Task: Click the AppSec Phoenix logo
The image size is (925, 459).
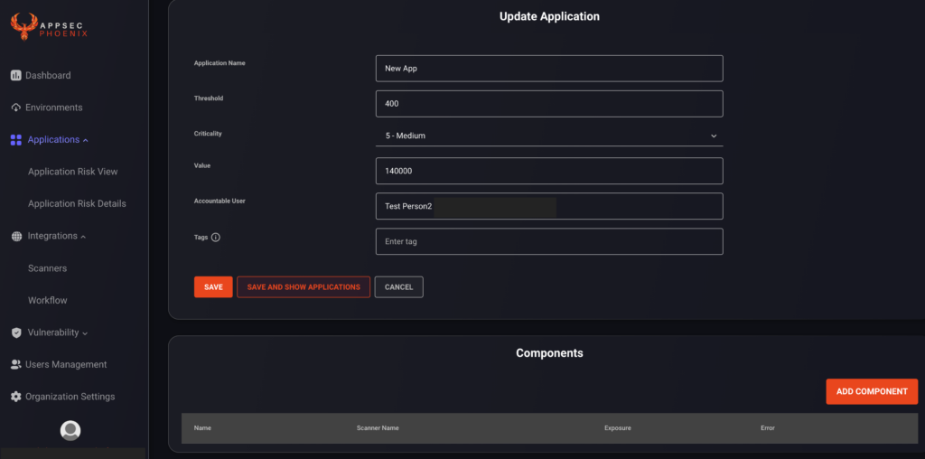Action: [49, 26]
